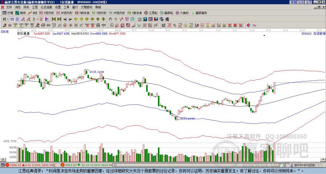Click the yellow diamond left-arrow icon
Viewport: 326px width, 174px height.
pos(76,19)
